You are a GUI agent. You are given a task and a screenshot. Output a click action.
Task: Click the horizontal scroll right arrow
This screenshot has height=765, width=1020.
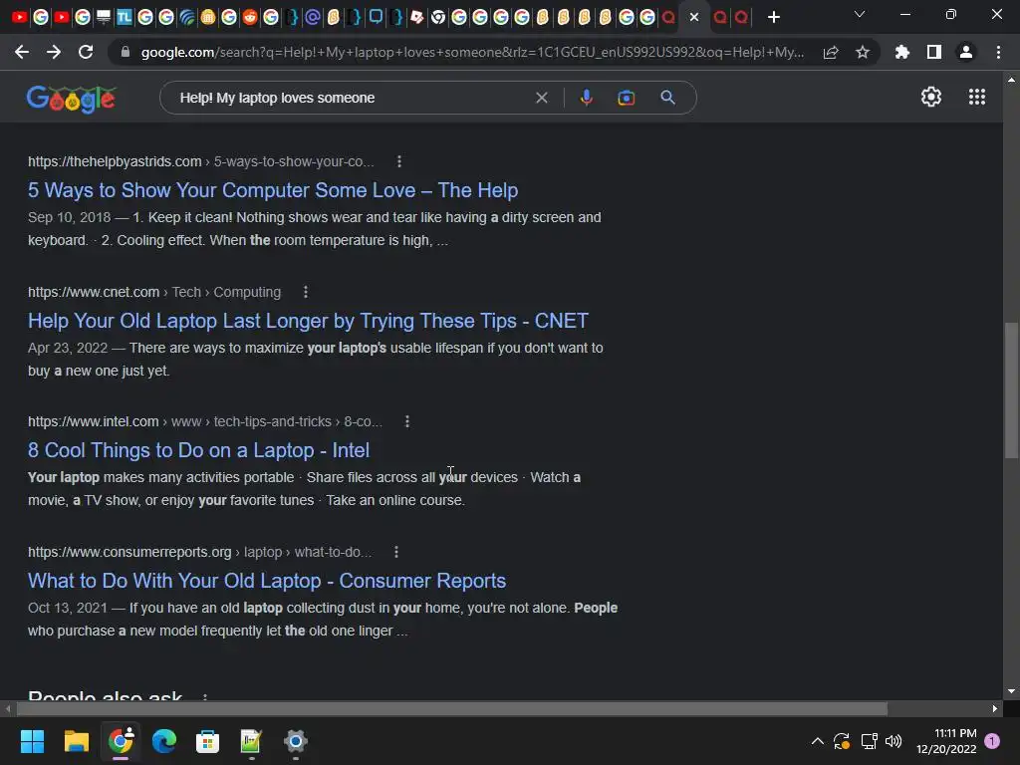(x=995, y=708)
